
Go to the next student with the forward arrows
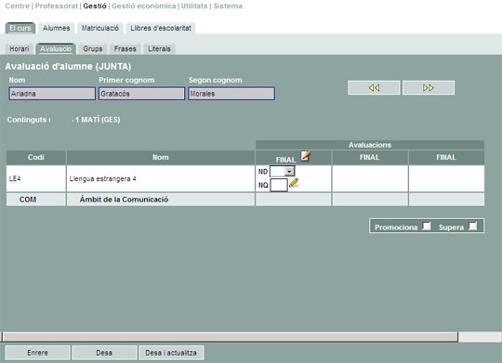[x=429, y=87]
